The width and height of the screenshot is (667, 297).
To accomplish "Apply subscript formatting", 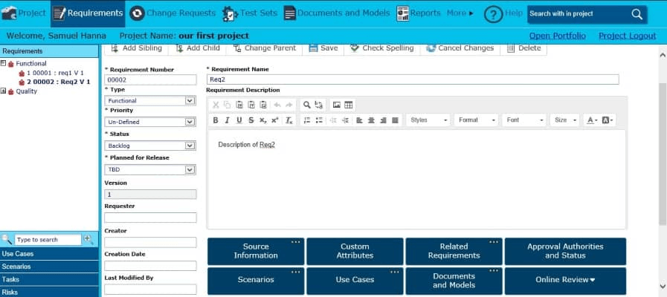I will coord(263,120).
